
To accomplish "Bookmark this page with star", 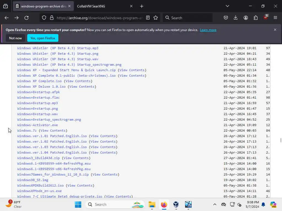I will 156,18.
